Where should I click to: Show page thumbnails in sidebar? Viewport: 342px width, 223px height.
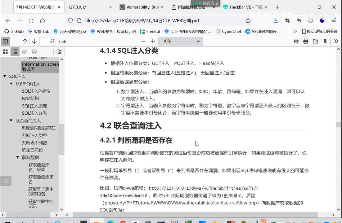pos(6,52)
